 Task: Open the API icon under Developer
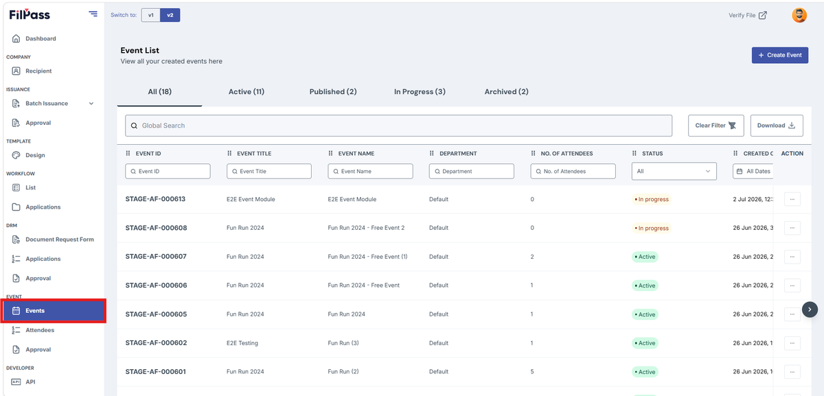[16, 382]
